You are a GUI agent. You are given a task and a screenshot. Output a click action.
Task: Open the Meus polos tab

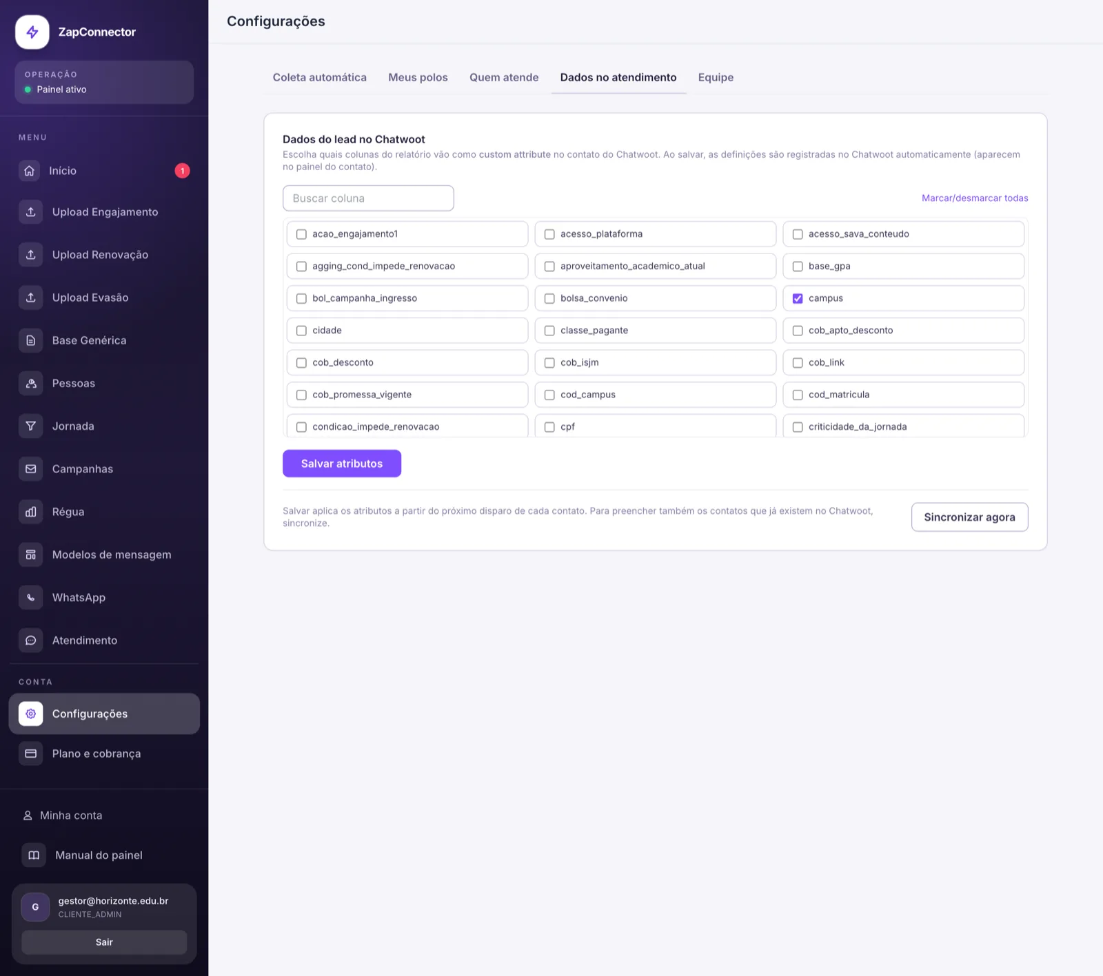[418, 77]
